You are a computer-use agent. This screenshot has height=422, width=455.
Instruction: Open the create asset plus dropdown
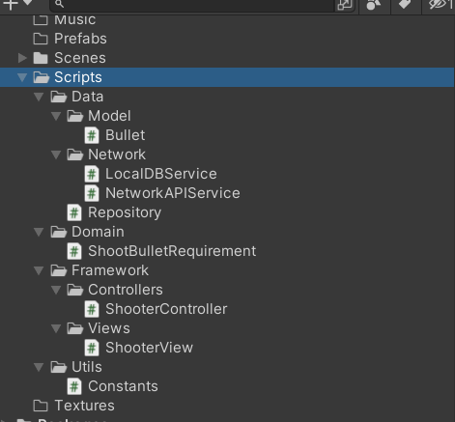click(17, 4)
